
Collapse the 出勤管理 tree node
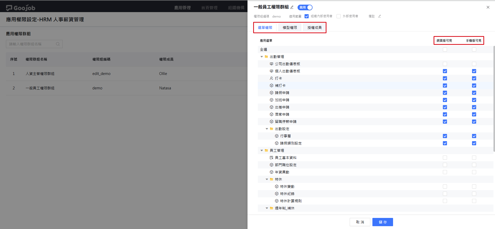coord(262,57)
